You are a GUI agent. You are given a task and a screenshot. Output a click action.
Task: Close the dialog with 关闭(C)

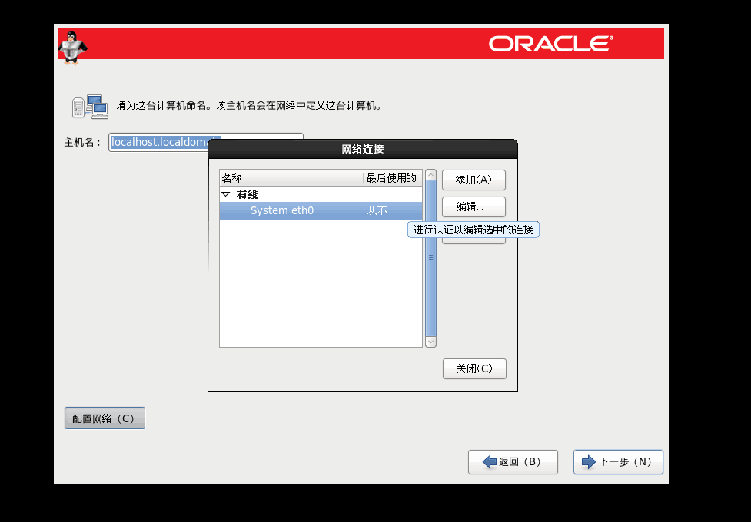[474, 368]
